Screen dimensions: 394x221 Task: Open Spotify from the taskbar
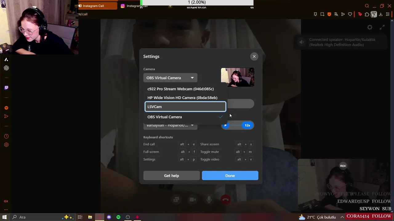119,217
